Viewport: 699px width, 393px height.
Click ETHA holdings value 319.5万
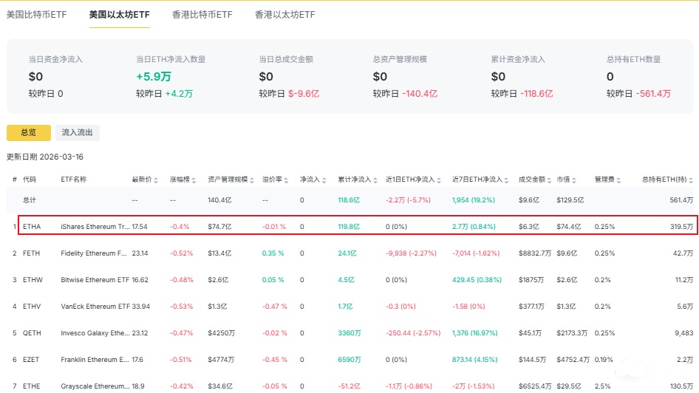point(681,226)
